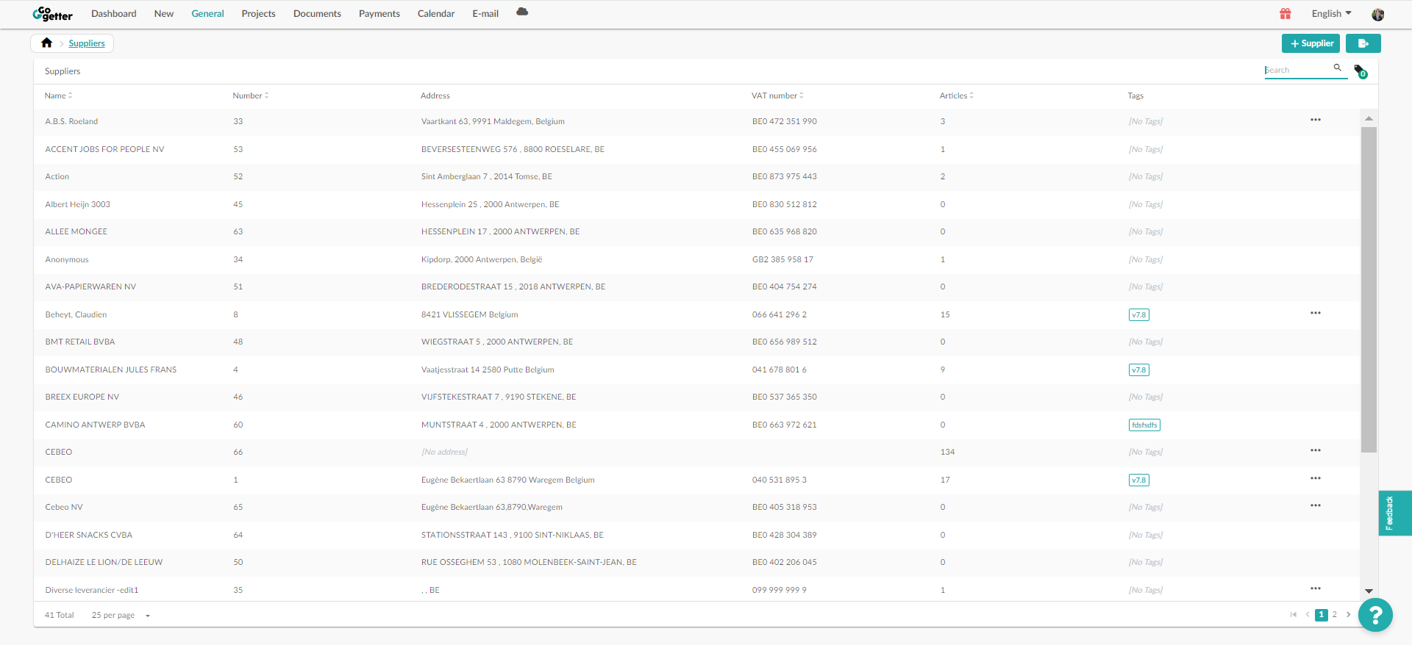Click VAT number BE0 472 351 990
Viewport: 1412px width, 645px height.
tap(784, 121)
